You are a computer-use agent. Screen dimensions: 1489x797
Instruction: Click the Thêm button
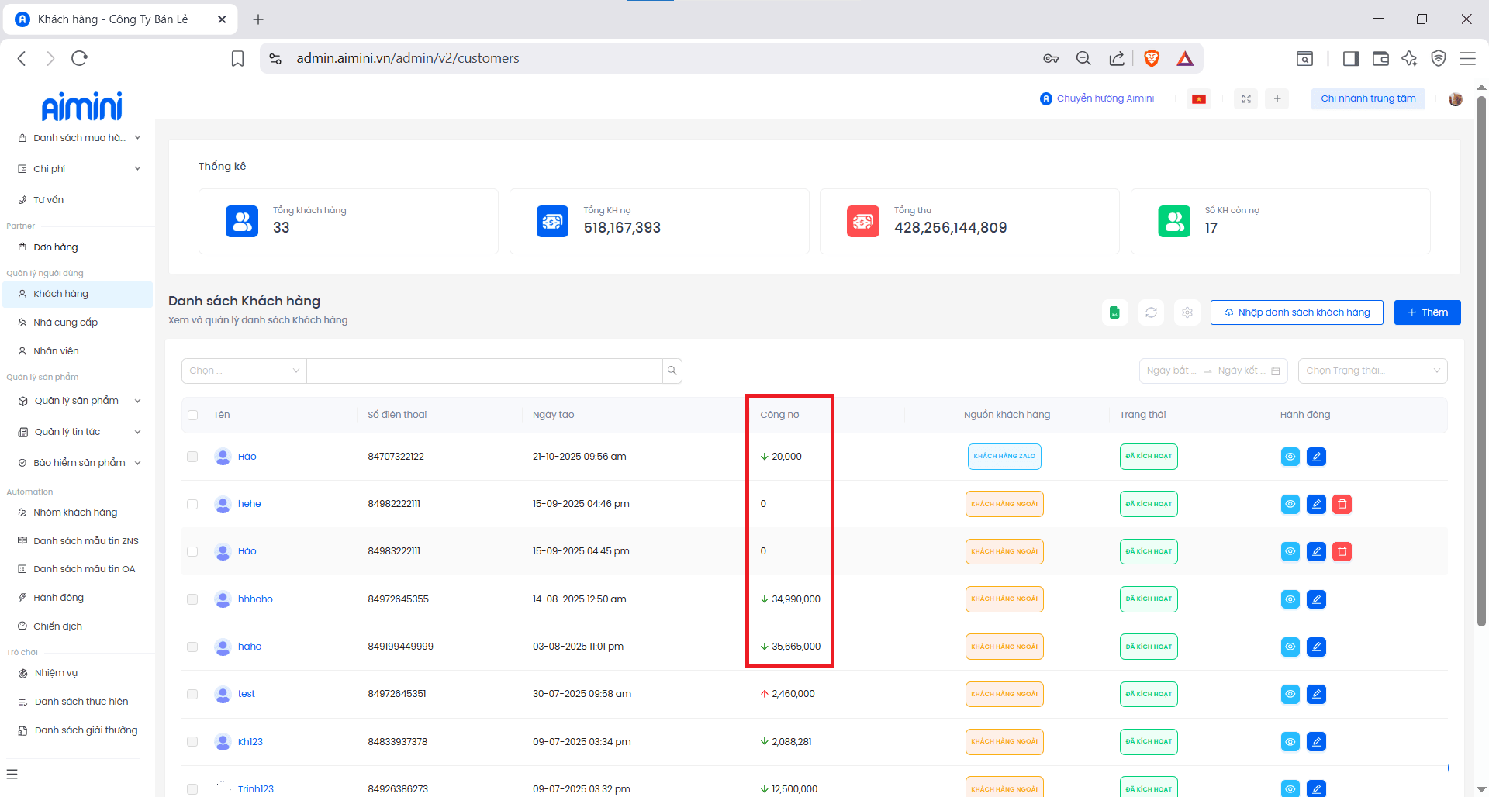[x=1427, y=312]
